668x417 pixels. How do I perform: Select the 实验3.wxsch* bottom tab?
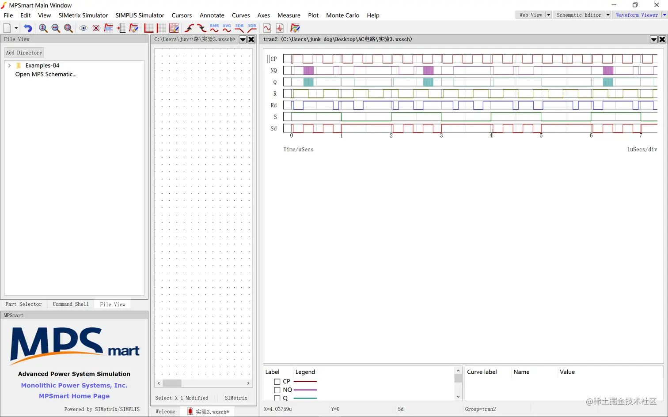tap(208, 412)
